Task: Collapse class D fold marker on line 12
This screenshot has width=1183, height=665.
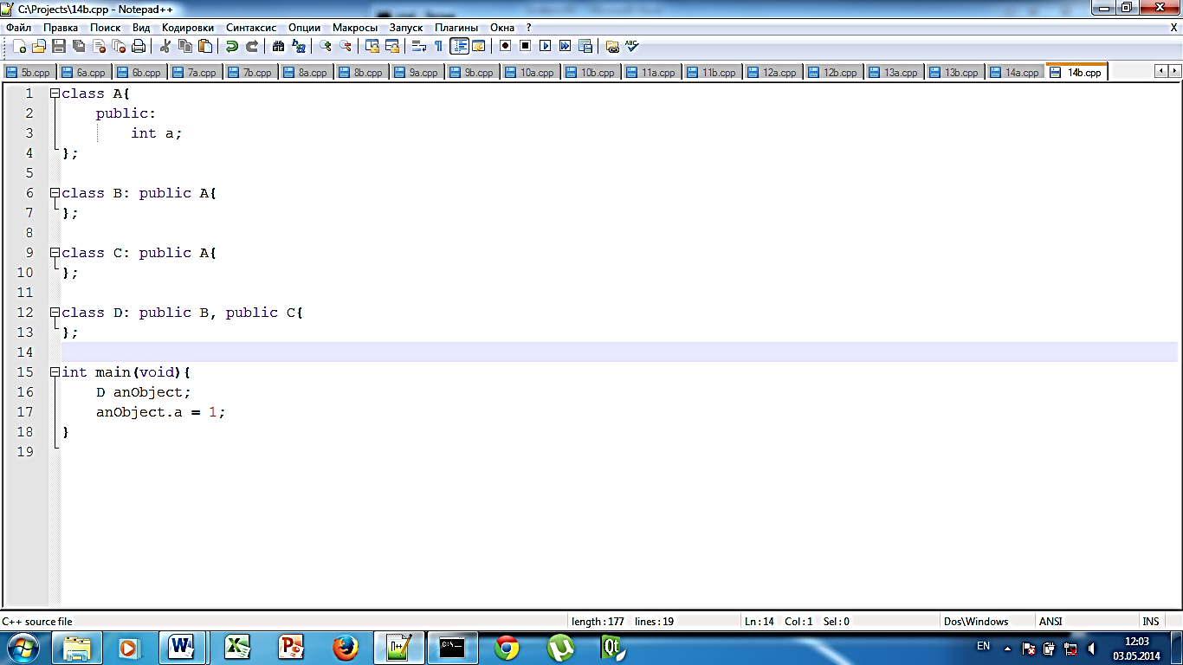Action: (55, 313)
